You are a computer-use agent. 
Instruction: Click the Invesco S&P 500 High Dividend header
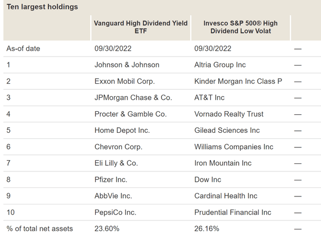tap(241, 27)
